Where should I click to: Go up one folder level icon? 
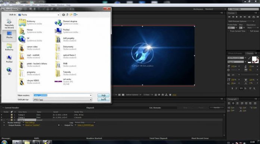coord(67,15)
